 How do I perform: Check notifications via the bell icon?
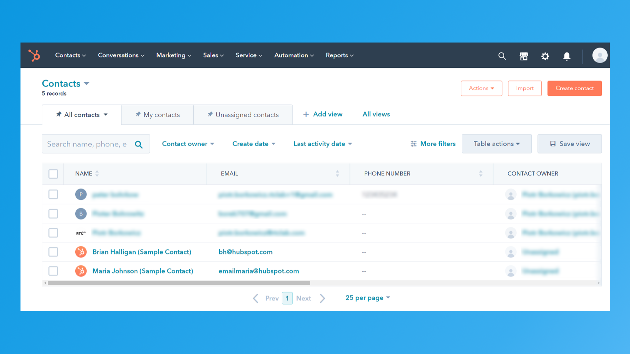[x=567, y=56]
